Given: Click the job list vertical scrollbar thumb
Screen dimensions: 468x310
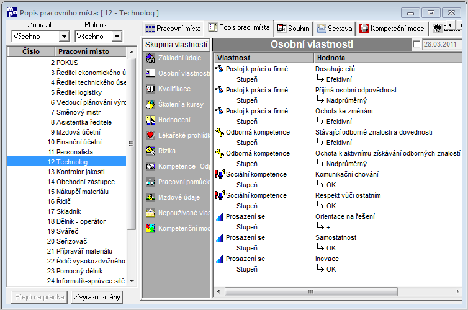Looking at the screenshot, I should [131, 144].
